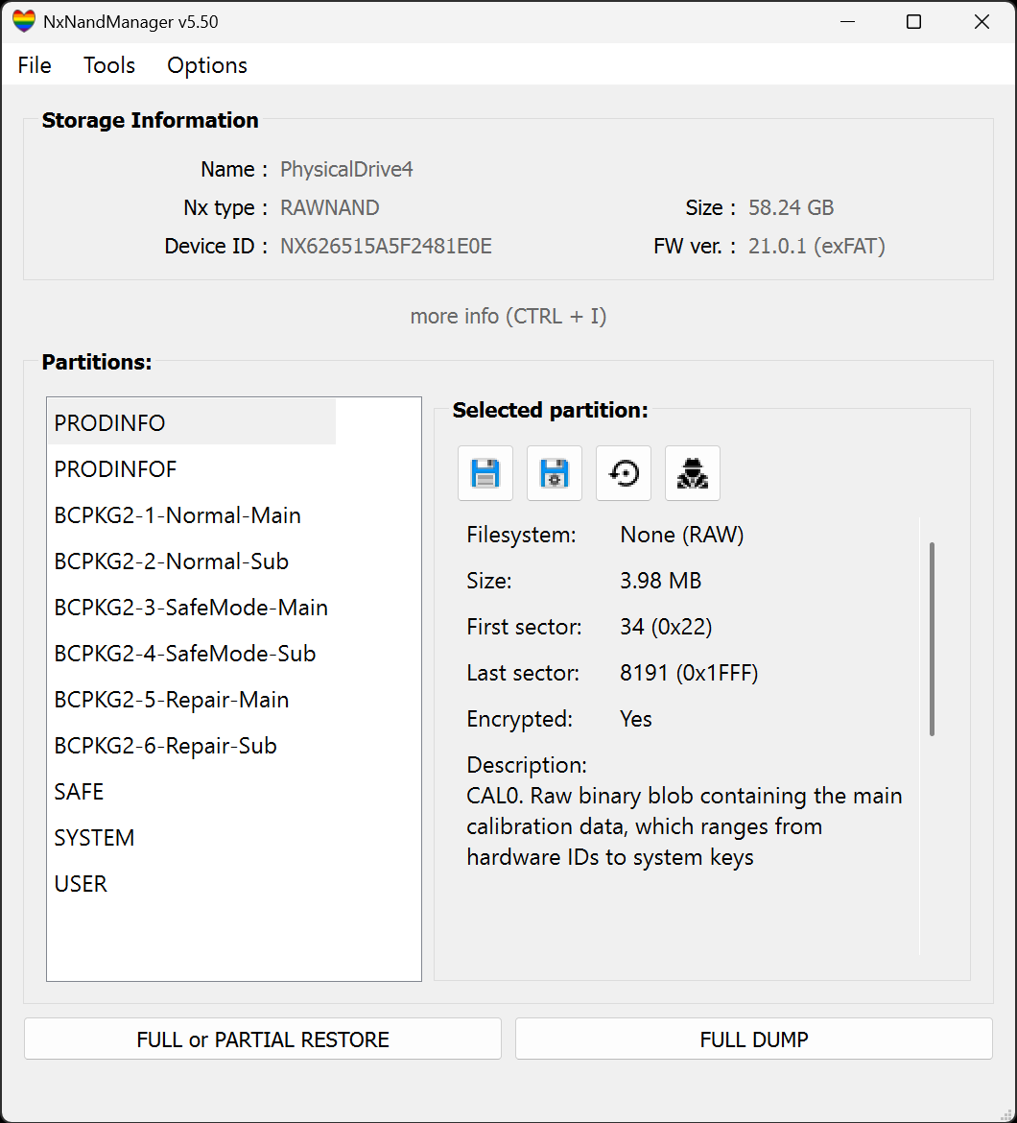Open the Tools menu
Viewport: 1017px width, 1123px height.
point(109,65)
